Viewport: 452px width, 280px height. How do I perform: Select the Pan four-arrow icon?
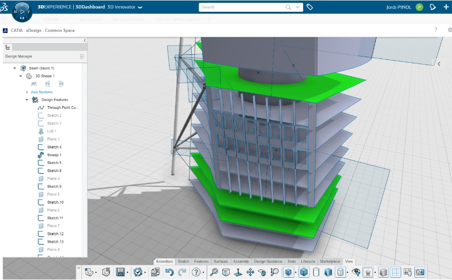click(x=250, y=272)
